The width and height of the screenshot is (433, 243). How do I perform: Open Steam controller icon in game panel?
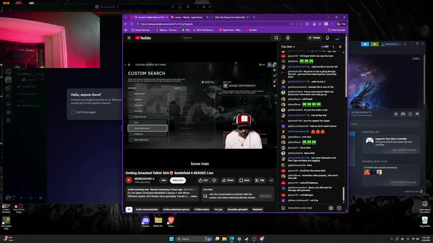tap(403, 114)
